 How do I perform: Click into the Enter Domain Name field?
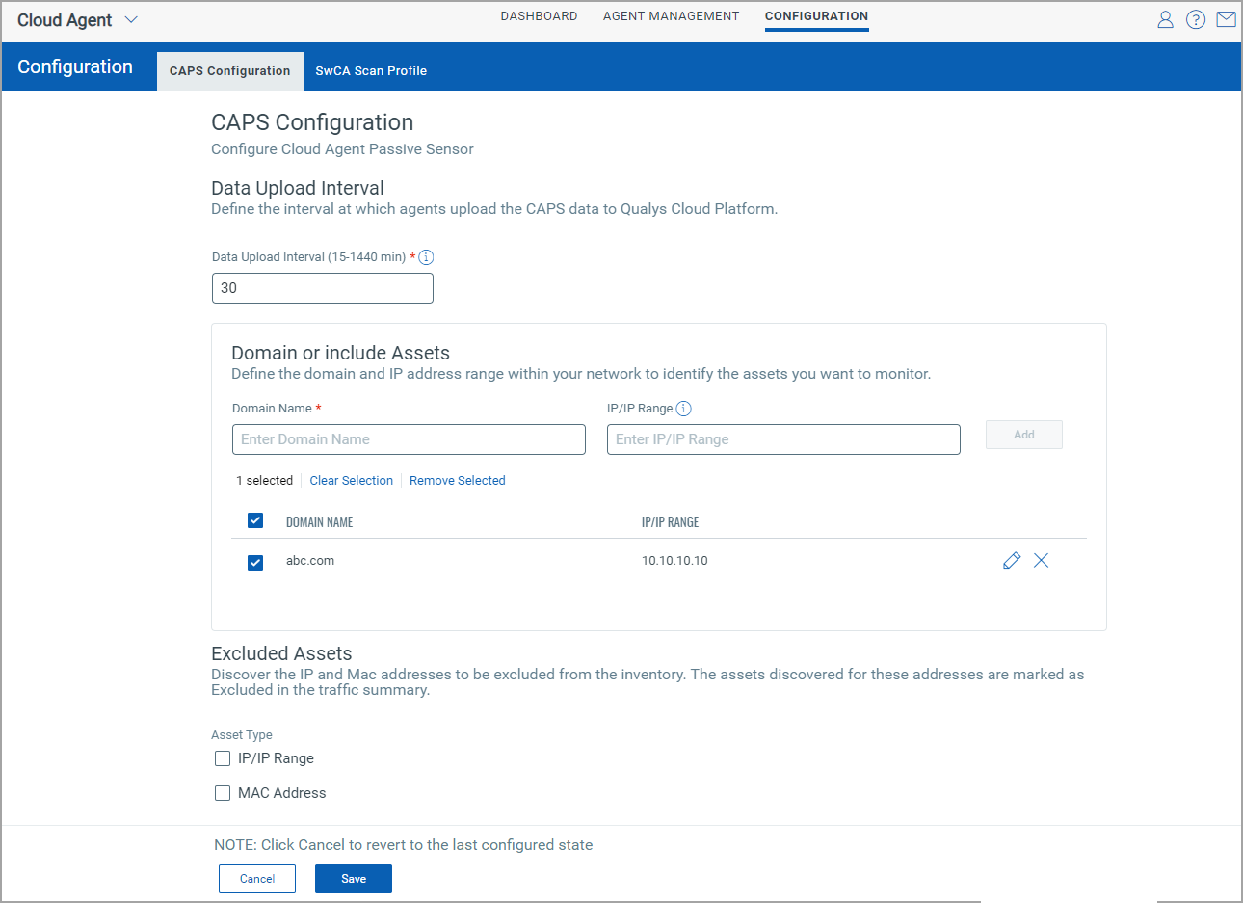click(x=409, y=439)
